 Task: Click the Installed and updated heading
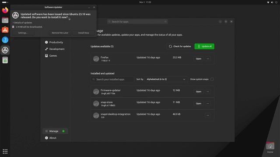[x=102, y=73]
